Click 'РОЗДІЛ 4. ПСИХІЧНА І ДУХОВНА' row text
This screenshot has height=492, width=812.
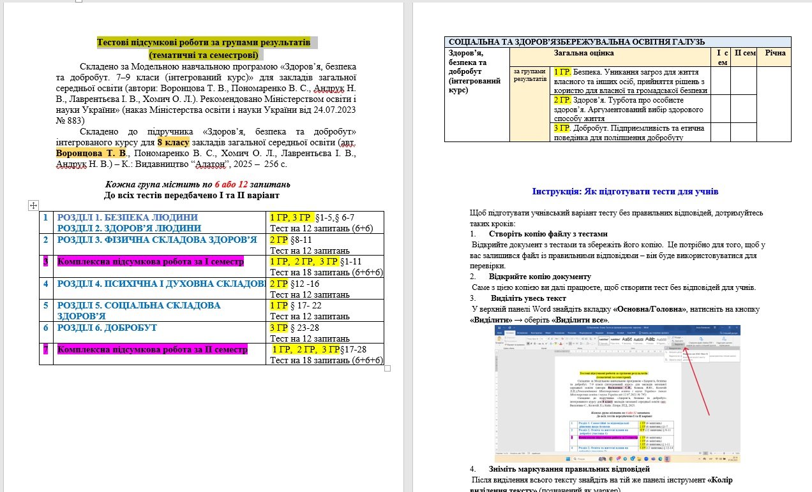click(161, 284)
